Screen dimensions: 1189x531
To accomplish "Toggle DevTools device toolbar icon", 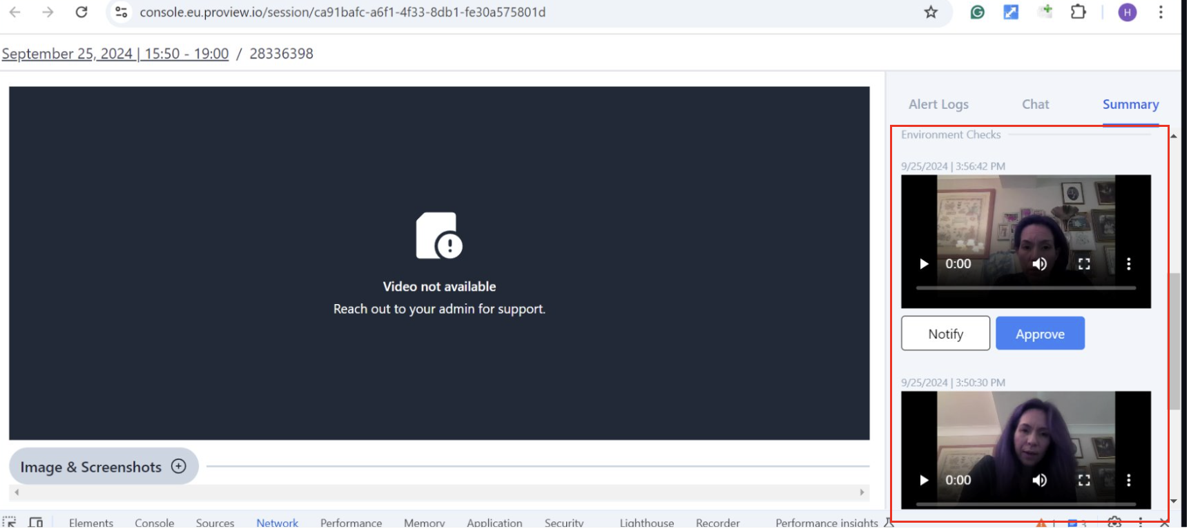I will coord(36,523).
